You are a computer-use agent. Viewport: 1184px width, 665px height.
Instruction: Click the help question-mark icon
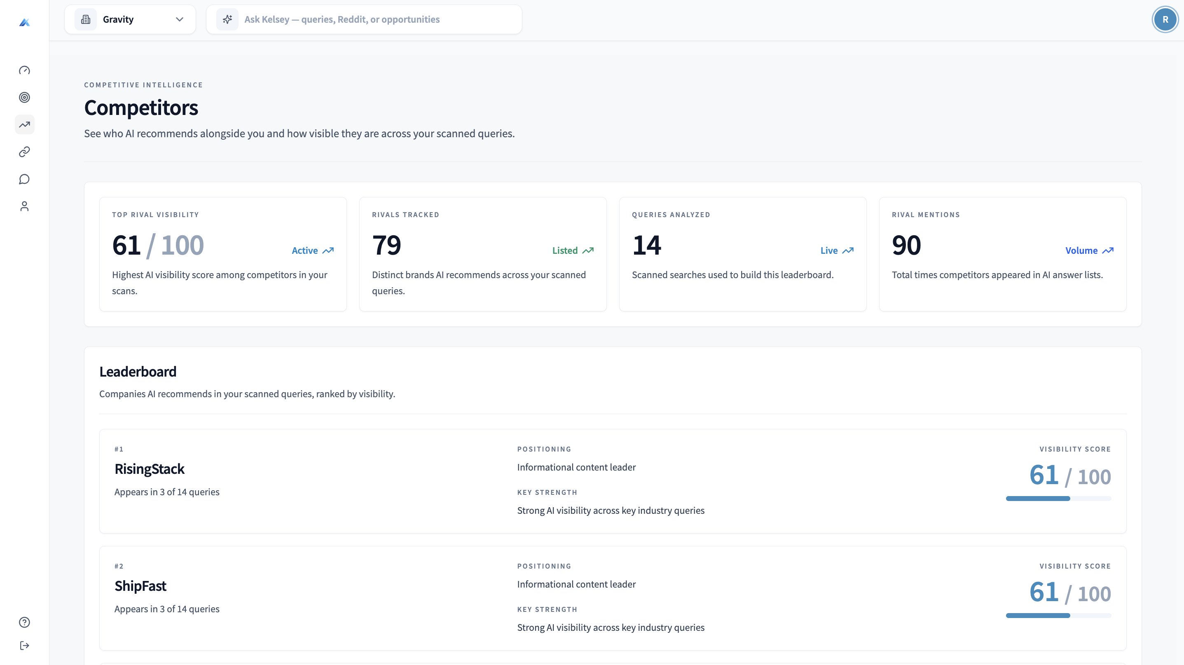point(24,622)
